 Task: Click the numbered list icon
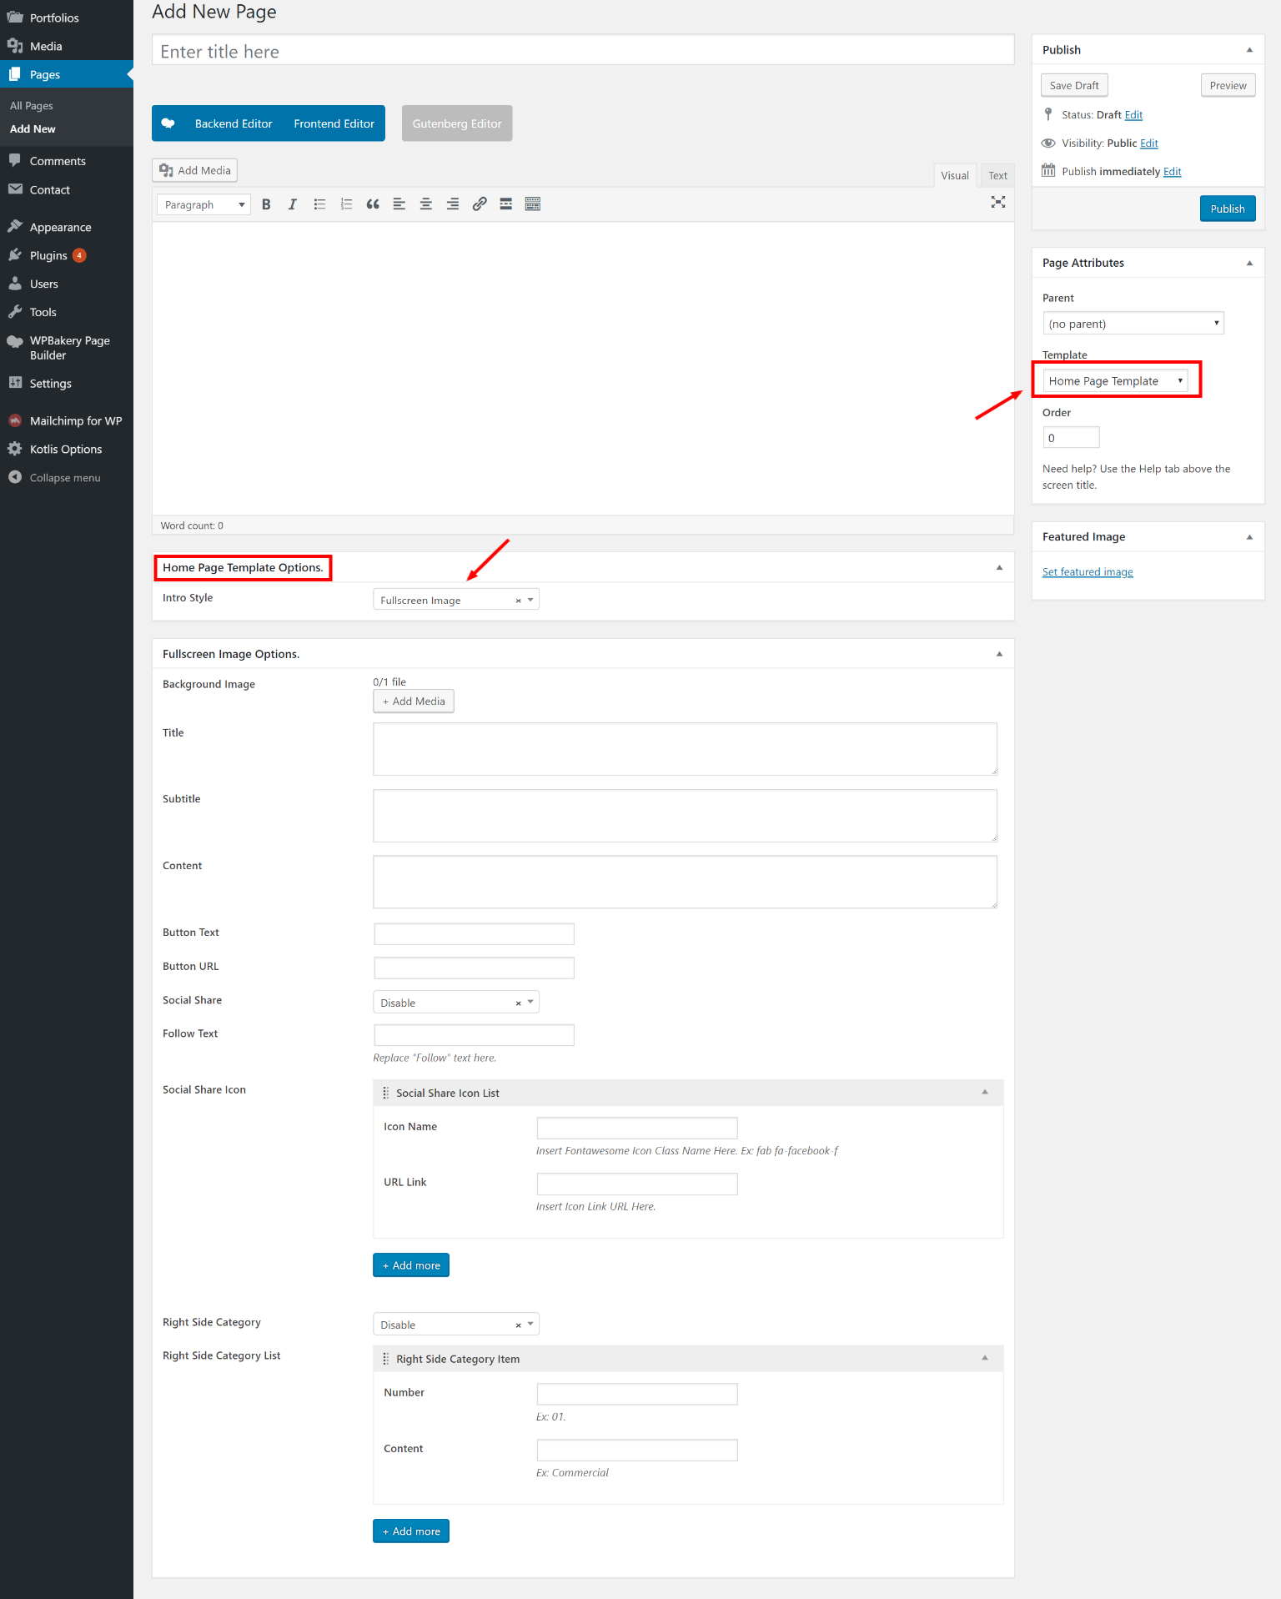(346, 204)
